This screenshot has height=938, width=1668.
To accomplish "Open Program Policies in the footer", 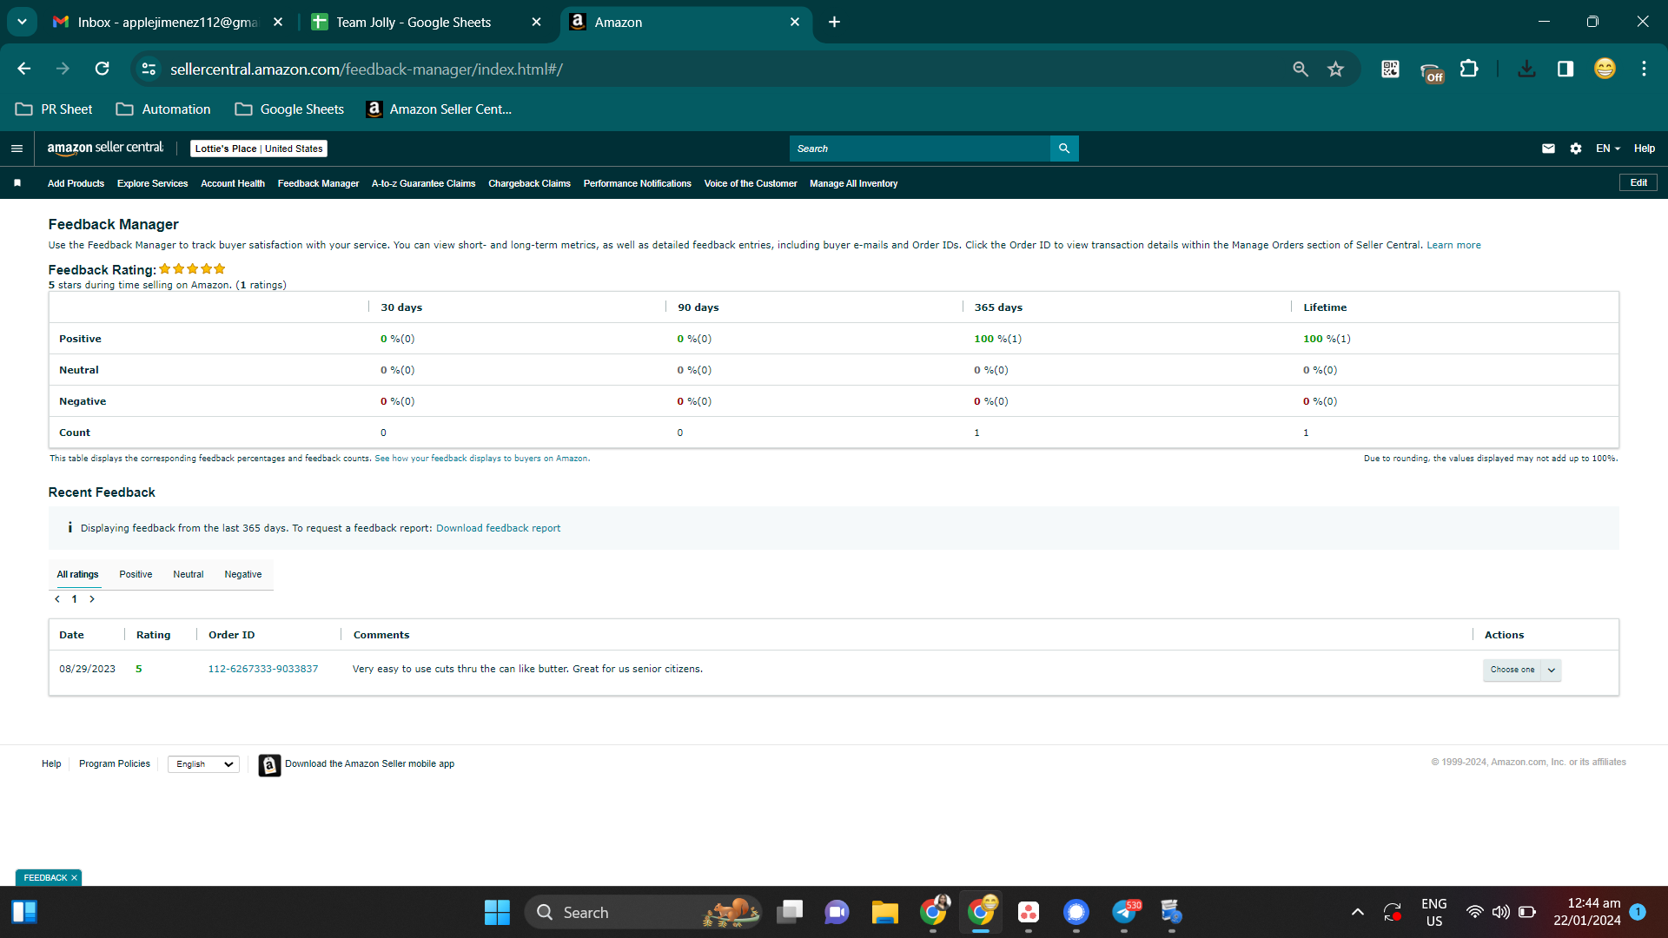I will click(115, 764).
